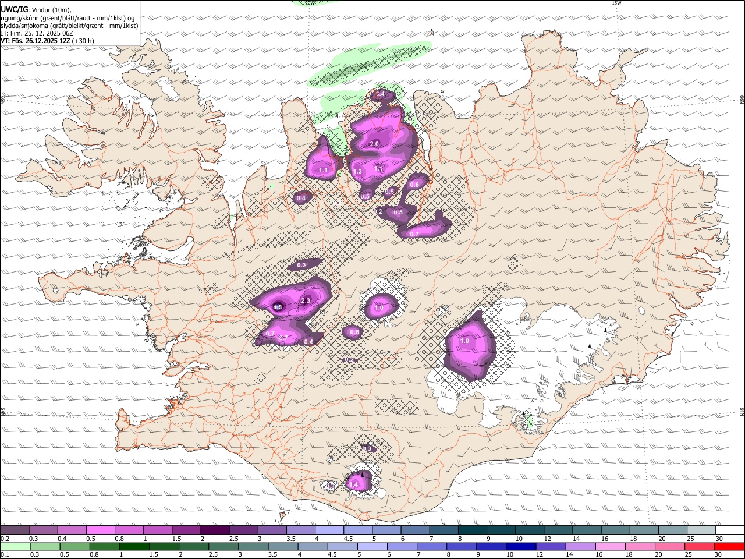Click the slate blue 6 swatch, top legend
Screen dimensions: 745x559
(415, 530)
